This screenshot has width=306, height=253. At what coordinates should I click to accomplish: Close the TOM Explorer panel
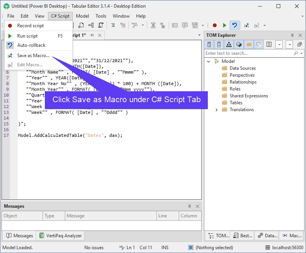pos(300,35)
